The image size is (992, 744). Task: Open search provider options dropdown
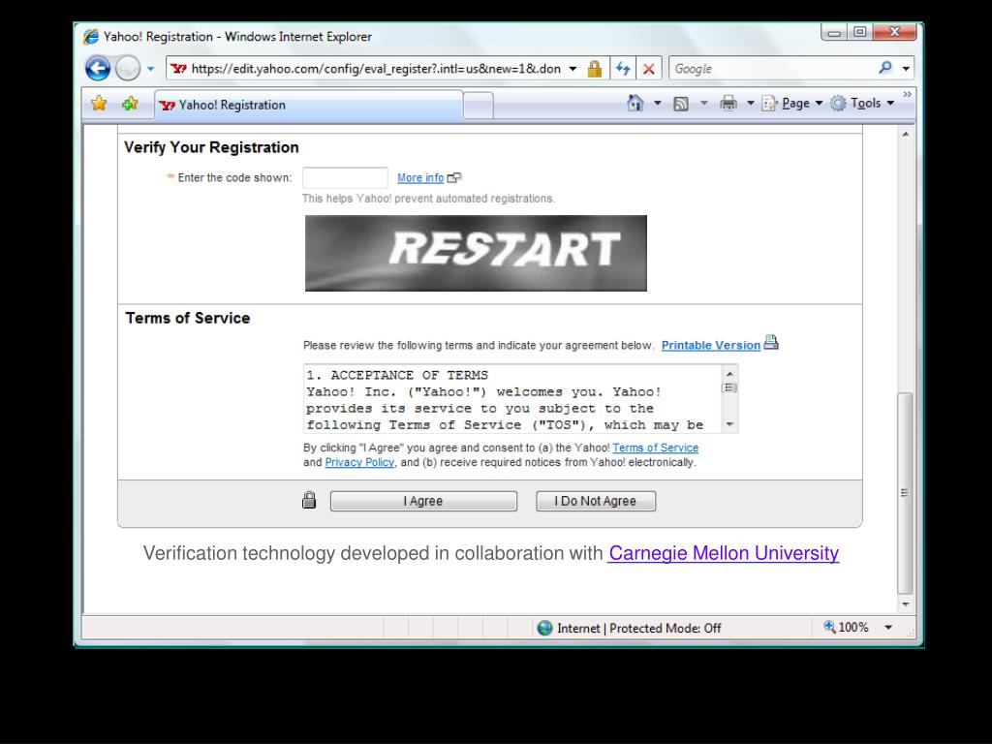906,69
